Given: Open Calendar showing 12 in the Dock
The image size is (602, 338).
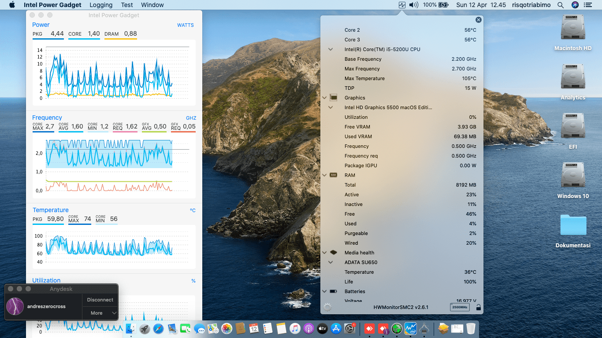Looking at the screenshot, I should coord(254,328).
